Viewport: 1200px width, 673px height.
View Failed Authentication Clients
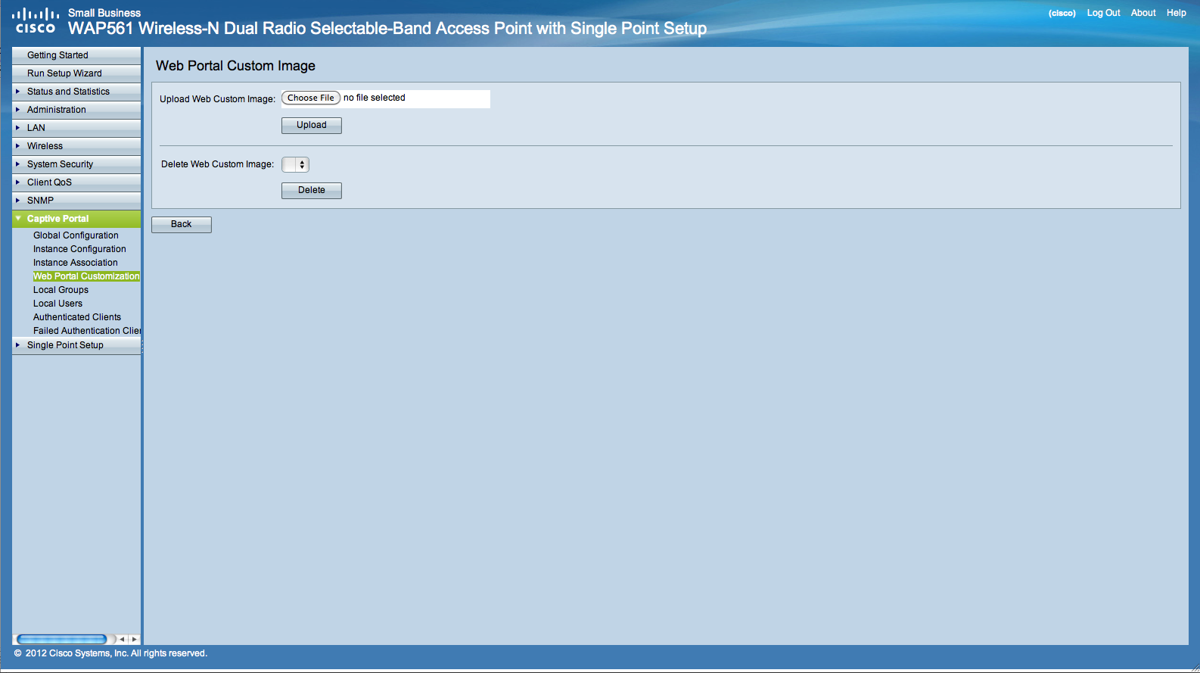[x=87, y=331]
